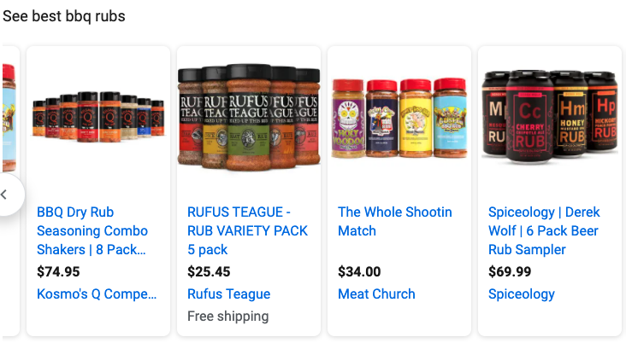Open RUFUS TEAGUE RUB VARIETY PACK link

click(x=247, y=230)
